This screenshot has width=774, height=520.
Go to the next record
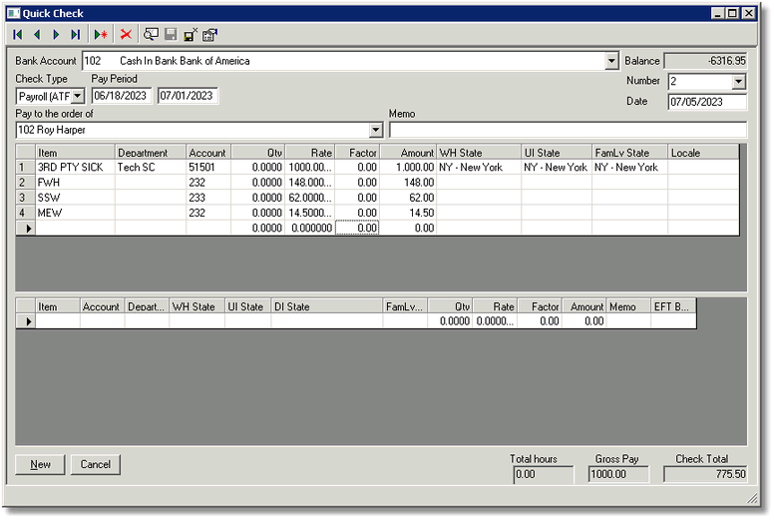[x=56, y=35]
